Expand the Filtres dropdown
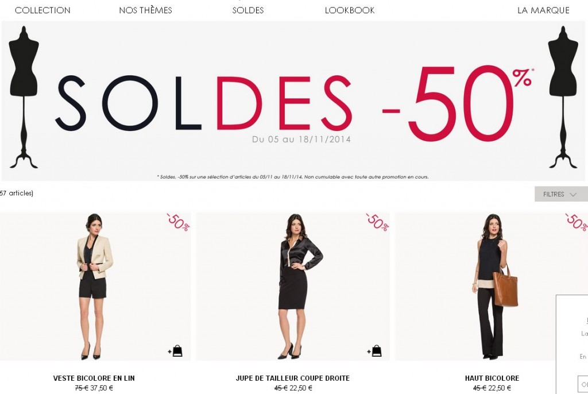This screenshot has height=394, width=588. click(561, 194)
